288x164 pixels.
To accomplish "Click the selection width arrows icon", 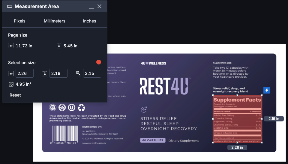I will [x=11, y=74].
